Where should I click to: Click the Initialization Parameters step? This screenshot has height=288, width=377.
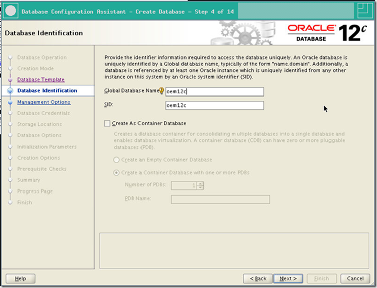(x=47, y=147)
